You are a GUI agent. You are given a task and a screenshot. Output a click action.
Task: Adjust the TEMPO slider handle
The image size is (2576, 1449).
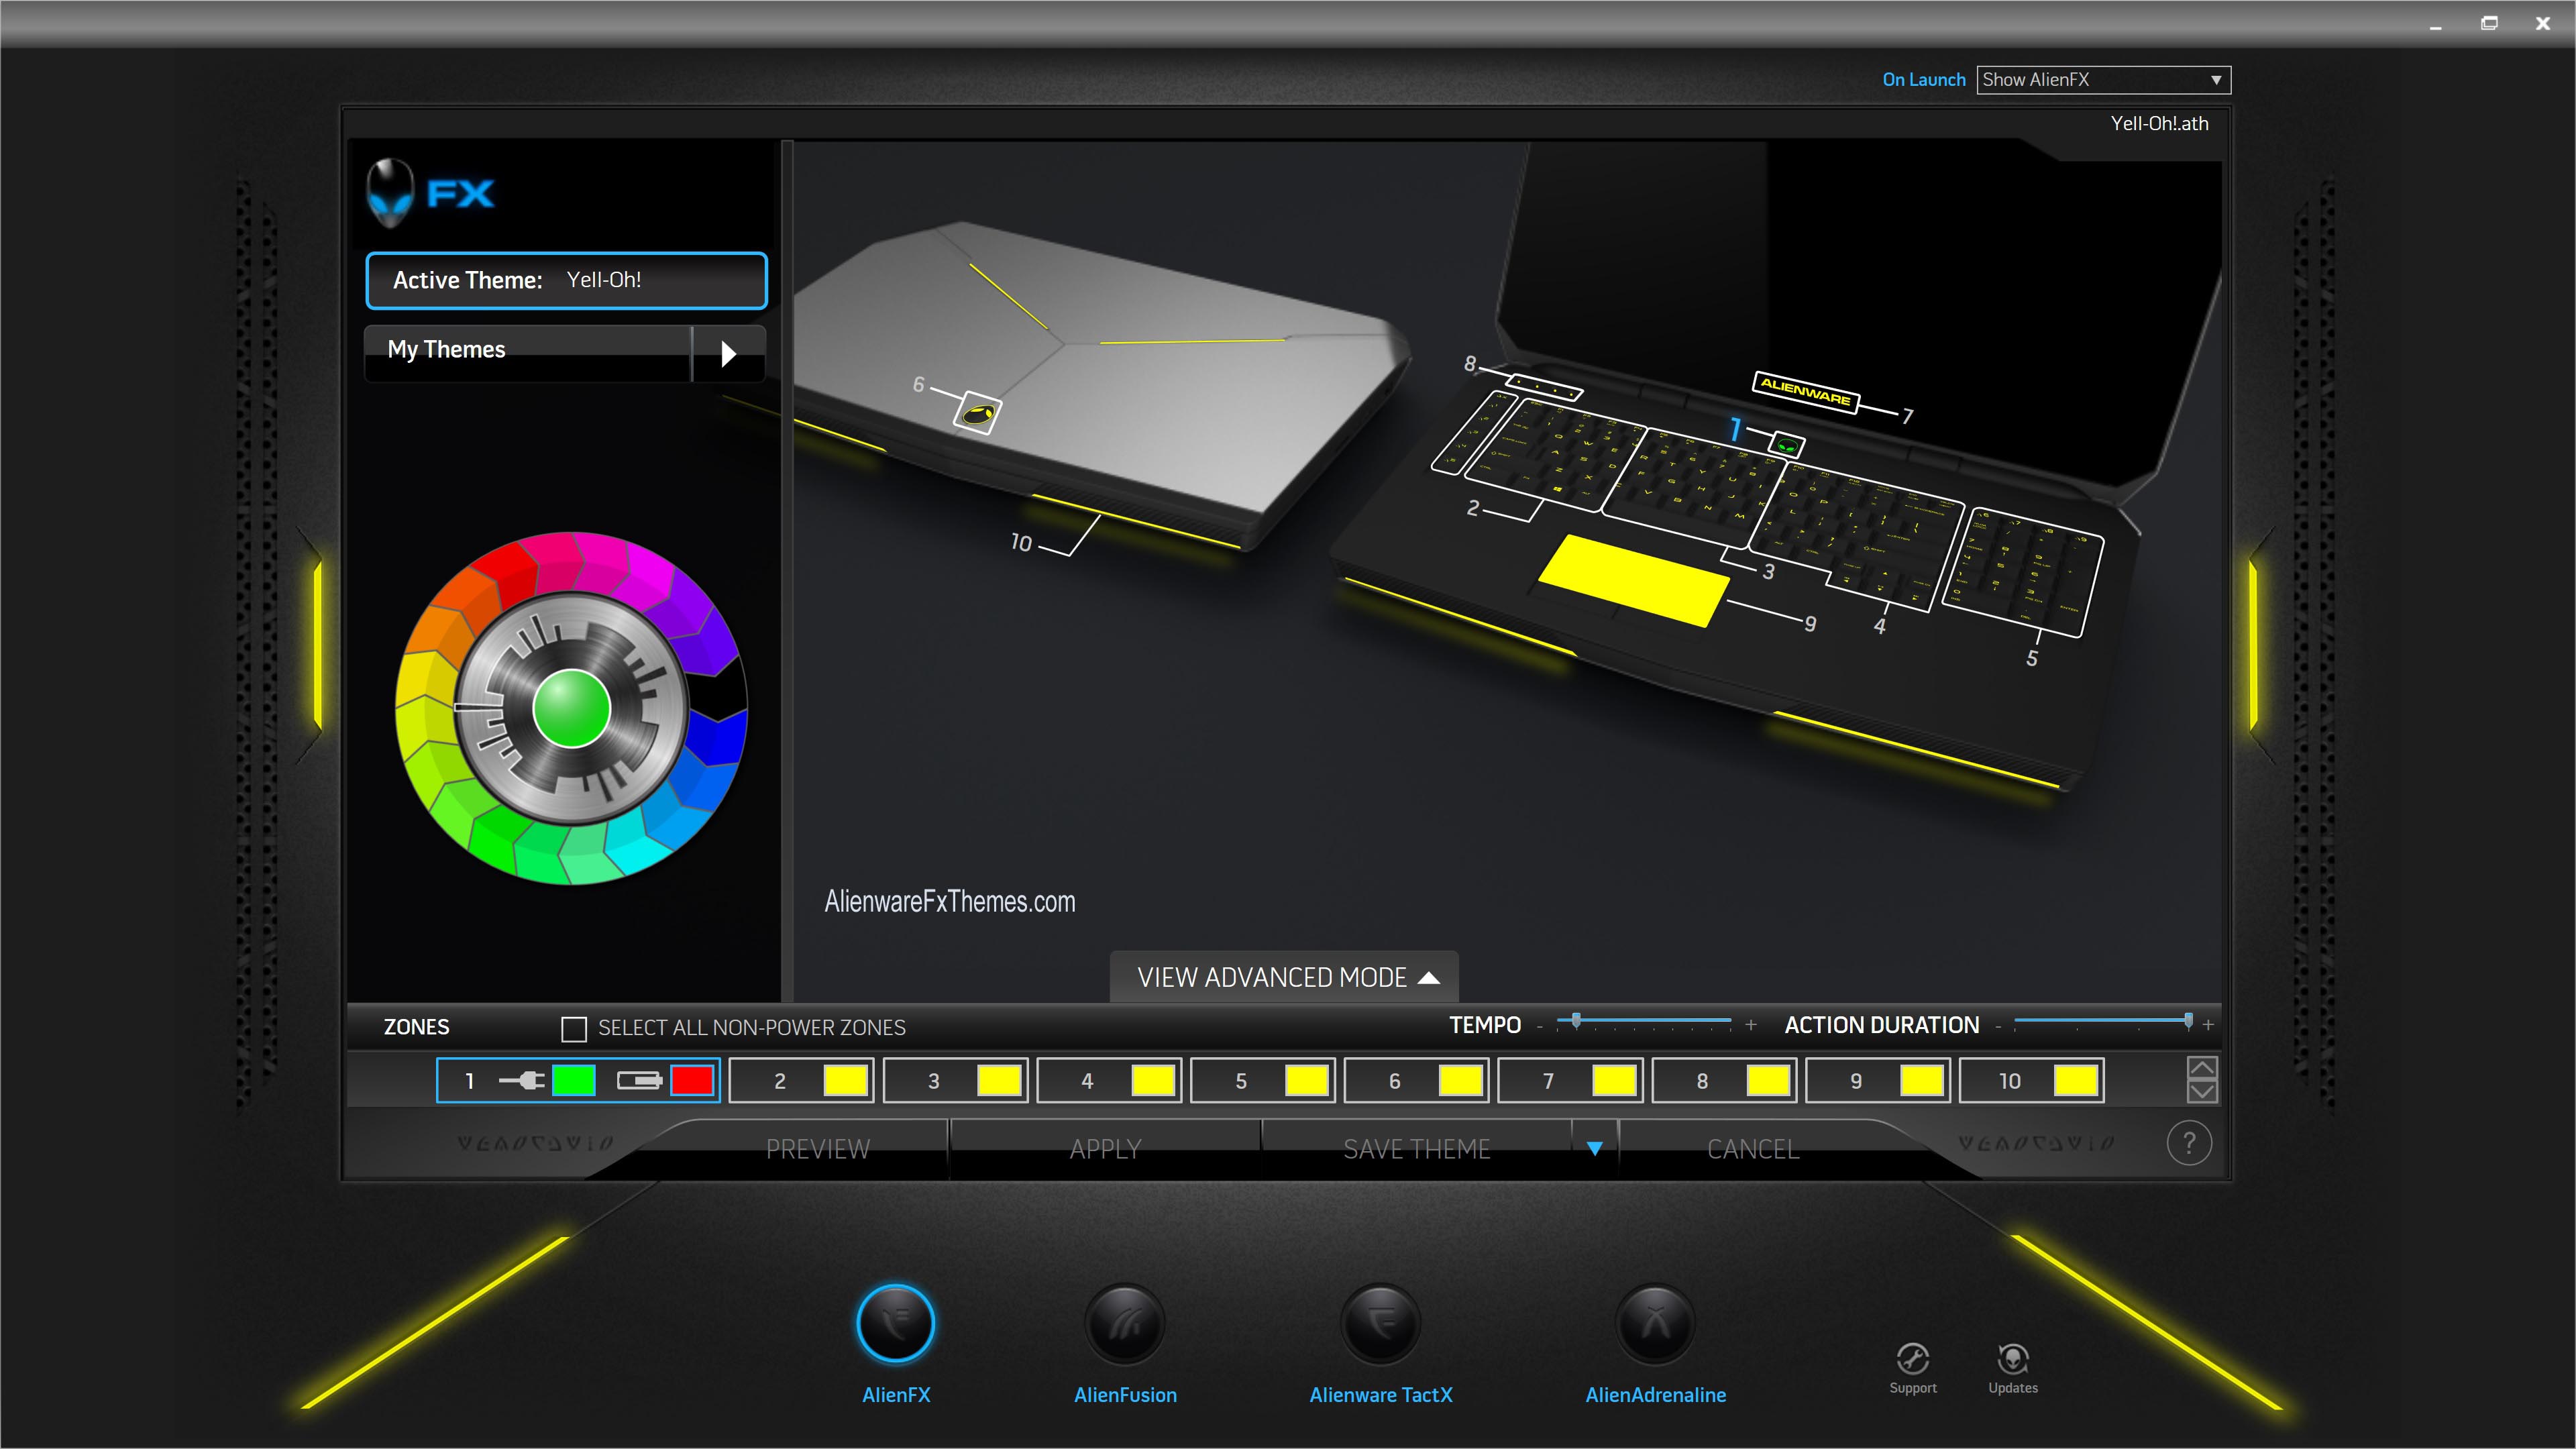1576,1021
